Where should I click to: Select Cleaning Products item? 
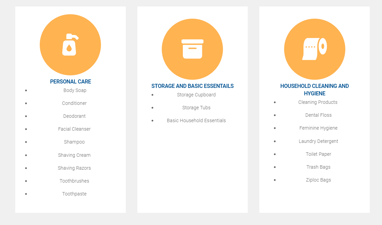(x=318, y=102)
